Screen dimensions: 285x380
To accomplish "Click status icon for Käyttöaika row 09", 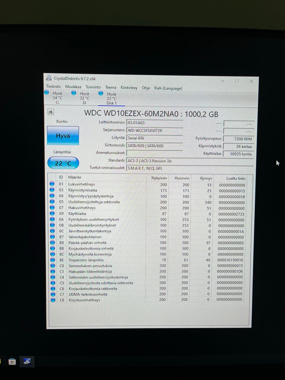I will (x=52, y=213).
